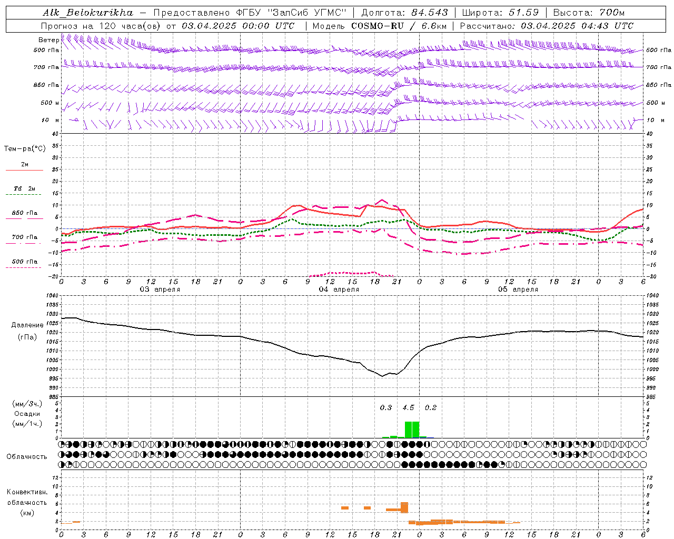
Task: Click the precipitation total "4.5"
Action: 408,407
